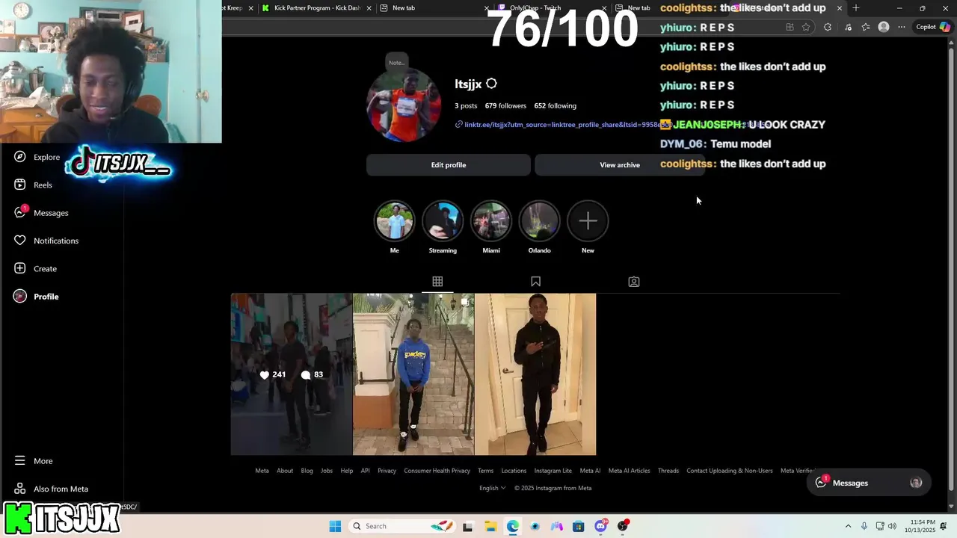Open the black tracksuit door post
This screenshot has width=957, height=538.
tap(535, 374)
